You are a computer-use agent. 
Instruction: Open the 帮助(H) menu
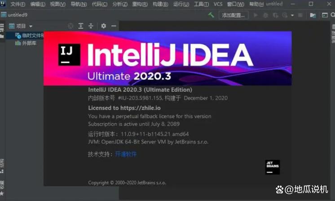coord(256,4)
